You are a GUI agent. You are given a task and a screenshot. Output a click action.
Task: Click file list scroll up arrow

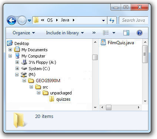145,42
